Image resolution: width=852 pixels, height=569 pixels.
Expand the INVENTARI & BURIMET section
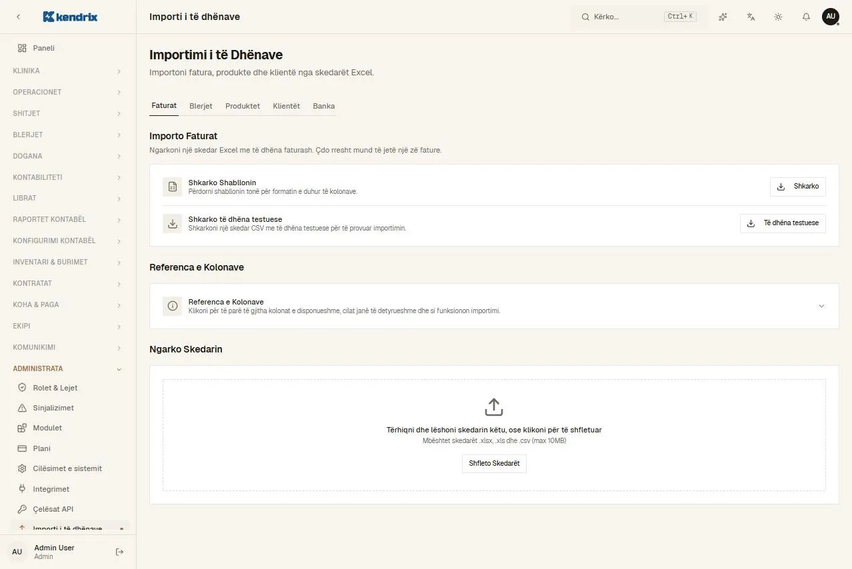pos(68,262)
